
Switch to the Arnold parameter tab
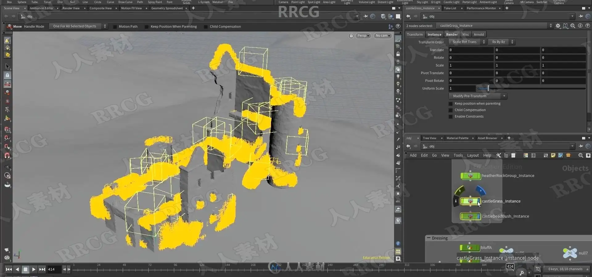coord(479,34)
